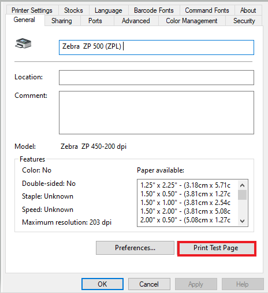
Task: Open the Printer Settings tab
Action: (32, 10)
